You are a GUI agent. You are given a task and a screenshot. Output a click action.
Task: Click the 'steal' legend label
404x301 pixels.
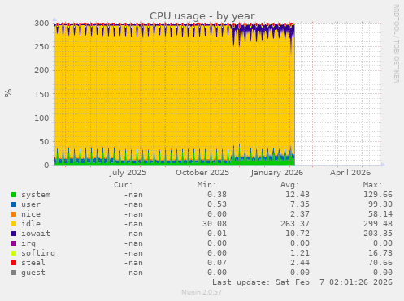(33, 263)
